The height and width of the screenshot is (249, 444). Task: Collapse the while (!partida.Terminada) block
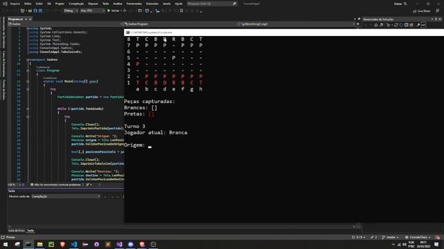pos(28,109)
